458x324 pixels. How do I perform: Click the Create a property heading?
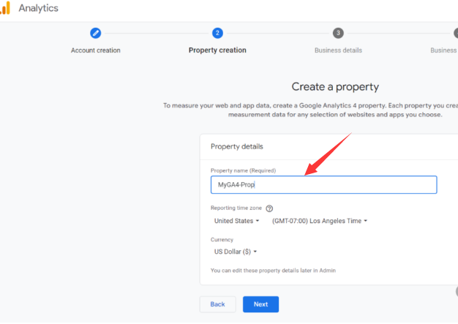pos(334,87)
